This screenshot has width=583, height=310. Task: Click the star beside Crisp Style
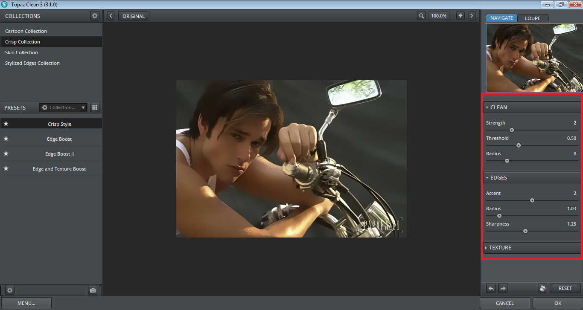[6, 124]
